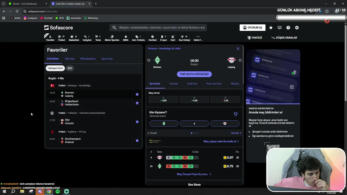Switch to the Takımlar tab
347x195 pixels.
[x=69, y=58]
